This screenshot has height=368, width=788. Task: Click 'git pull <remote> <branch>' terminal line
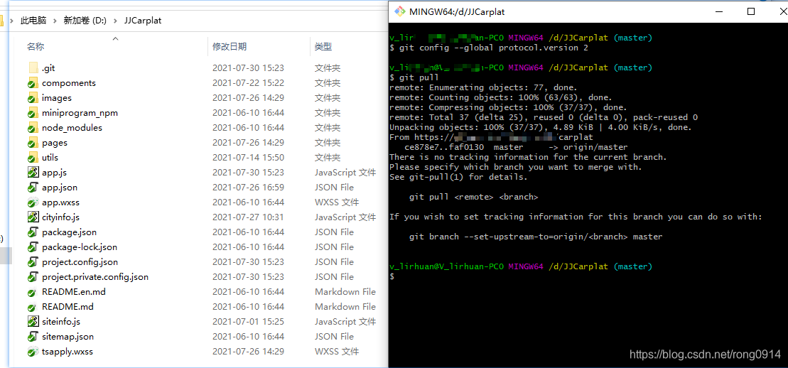click(x=473, y=197)
